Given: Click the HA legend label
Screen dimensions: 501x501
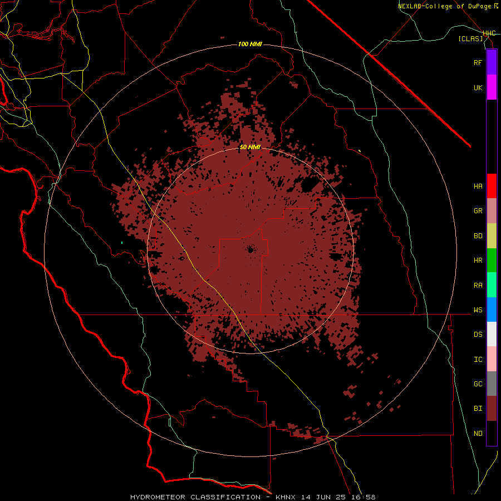Looking at the screenshot, I should (478, 186).
